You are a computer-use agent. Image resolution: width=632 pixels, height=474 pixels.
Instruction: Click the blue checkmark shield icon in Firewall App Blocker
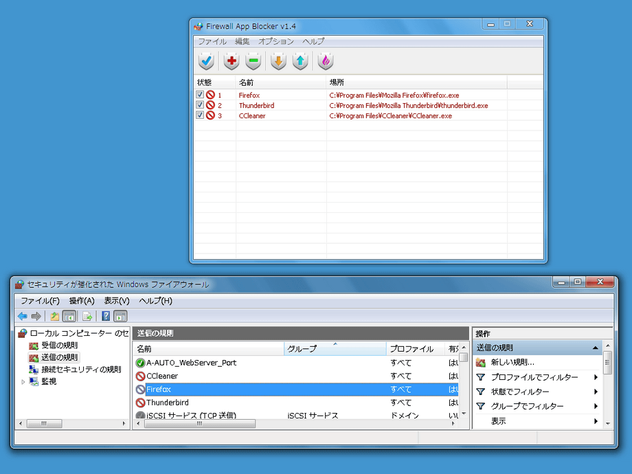click(206, 61)
